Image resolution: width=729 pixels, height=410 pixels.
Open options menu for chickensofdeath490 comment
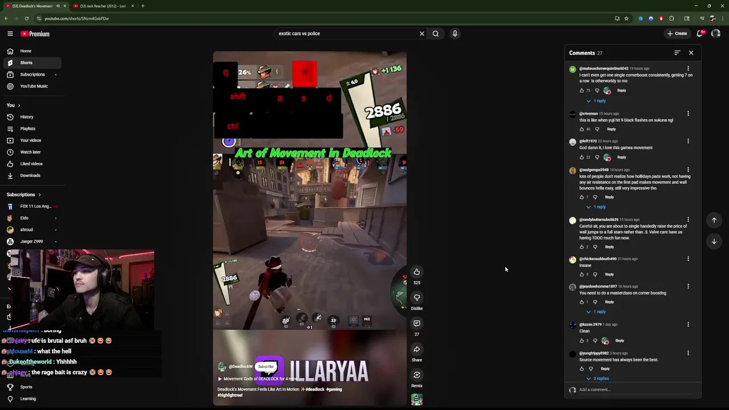point(688,259)
